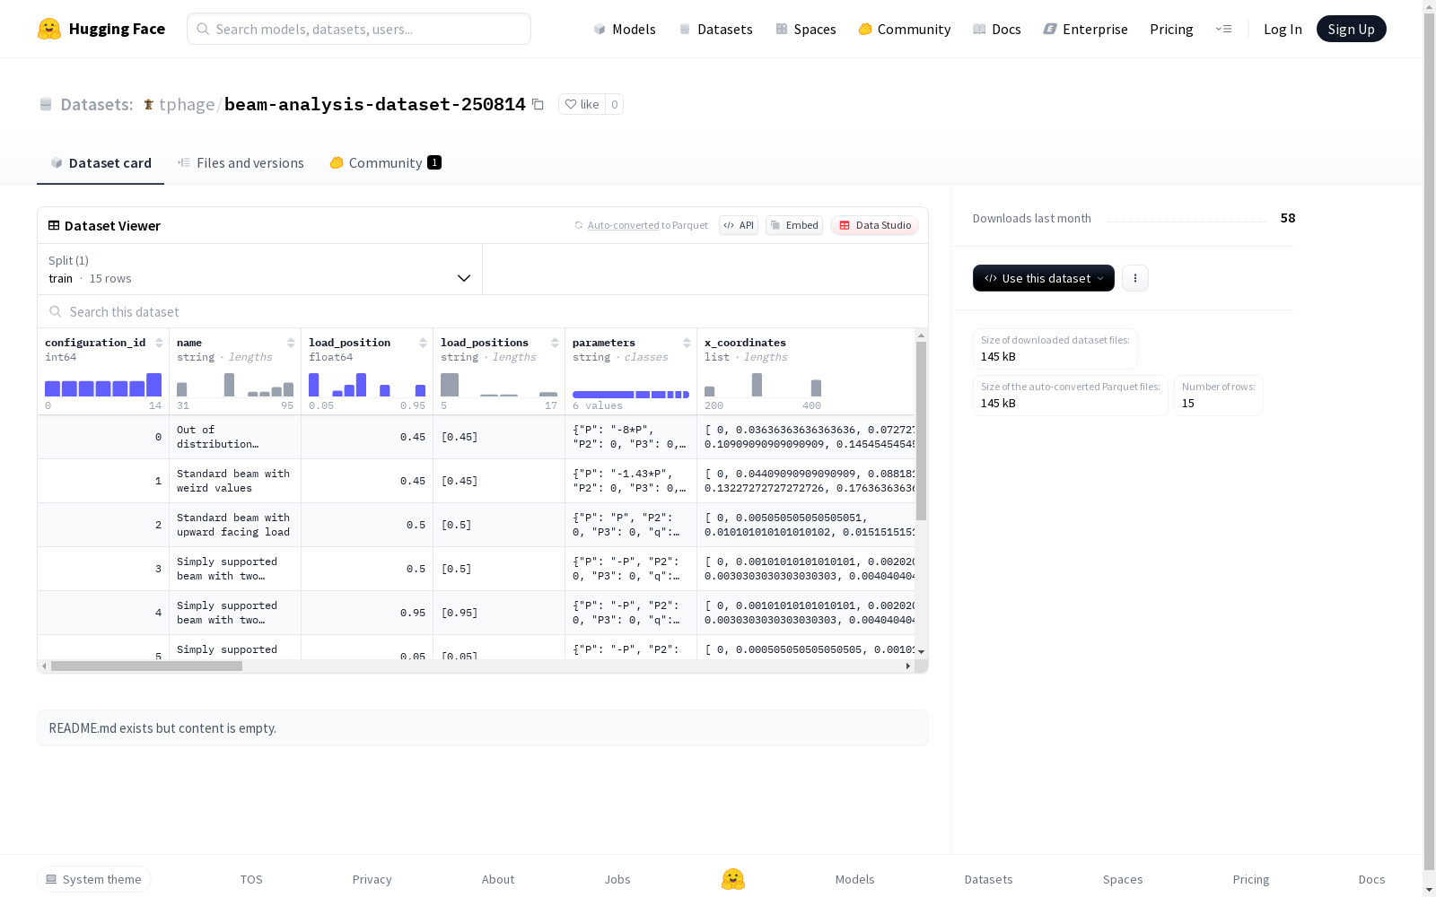Open Datasets link in footer

click(x=989, y=879)
